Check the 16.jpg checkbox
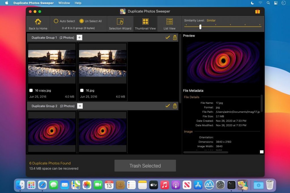Screen dimensions: 290x193 82,90
